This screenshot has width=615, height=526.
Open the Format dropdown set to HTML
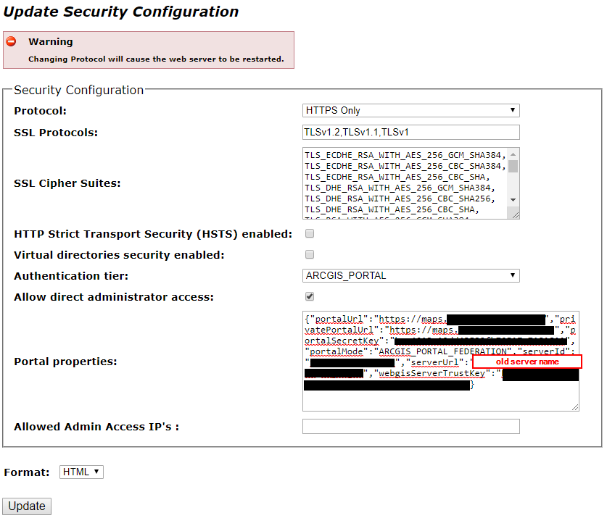click(81, 472)
